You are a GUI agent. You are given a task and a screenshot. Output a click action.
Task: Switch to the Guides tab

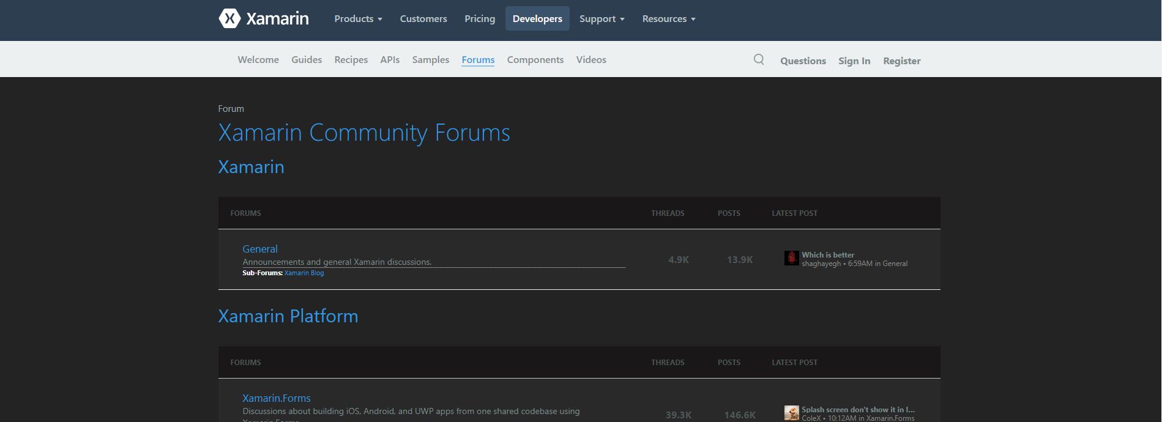click(x=307, y=59)
